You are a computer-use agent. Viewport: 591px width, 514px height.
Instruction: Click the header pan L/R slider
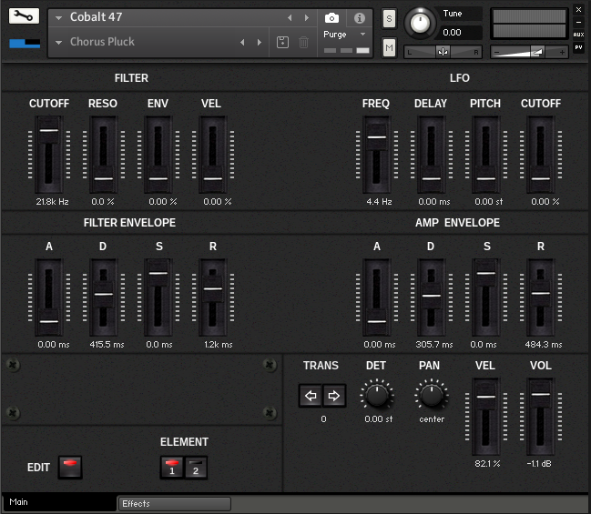(443, 52)
